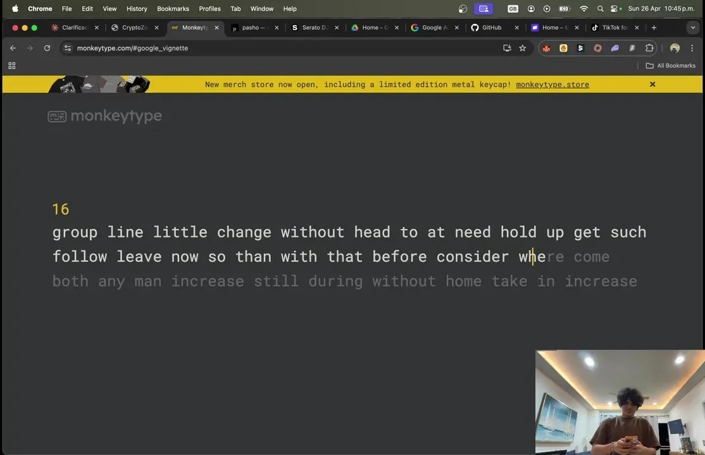Open the Chrome profile avatar
The width and height of the screenshot is (705, 455).
coord(675,48)
